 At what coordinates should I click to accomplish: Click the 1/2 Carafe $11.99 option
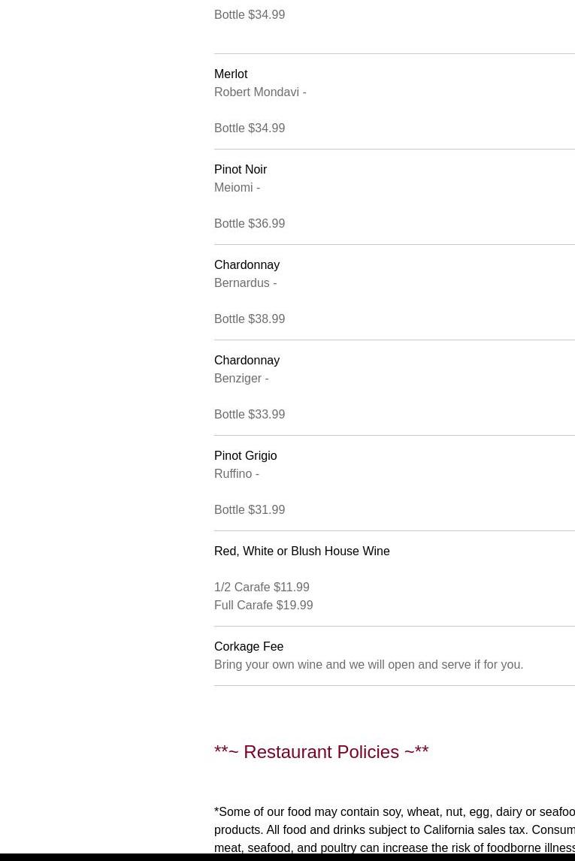pos(262,588)
